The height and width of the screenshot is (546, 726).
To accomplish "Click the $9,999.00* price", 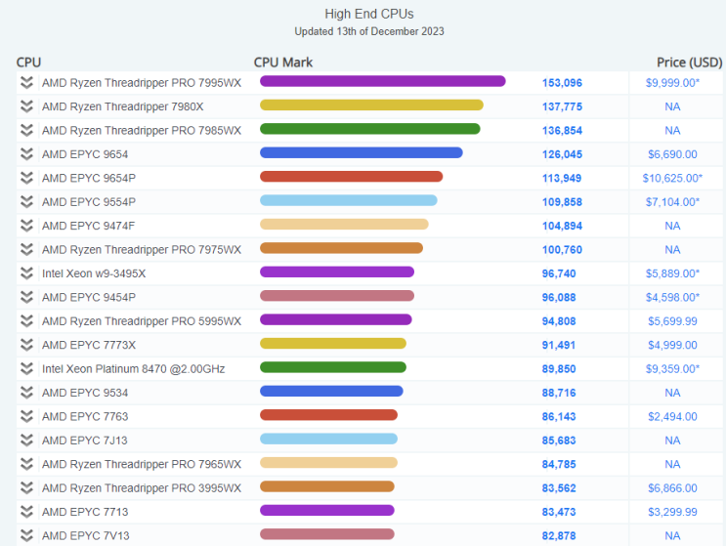I will coord(673,83).
